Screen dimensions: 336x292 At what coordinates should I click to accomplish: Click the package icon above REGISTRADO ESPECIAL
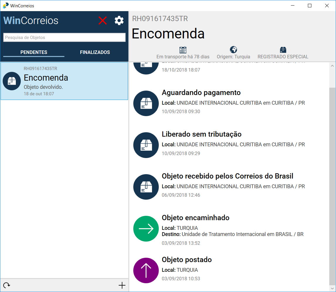[x=283, y=50]
